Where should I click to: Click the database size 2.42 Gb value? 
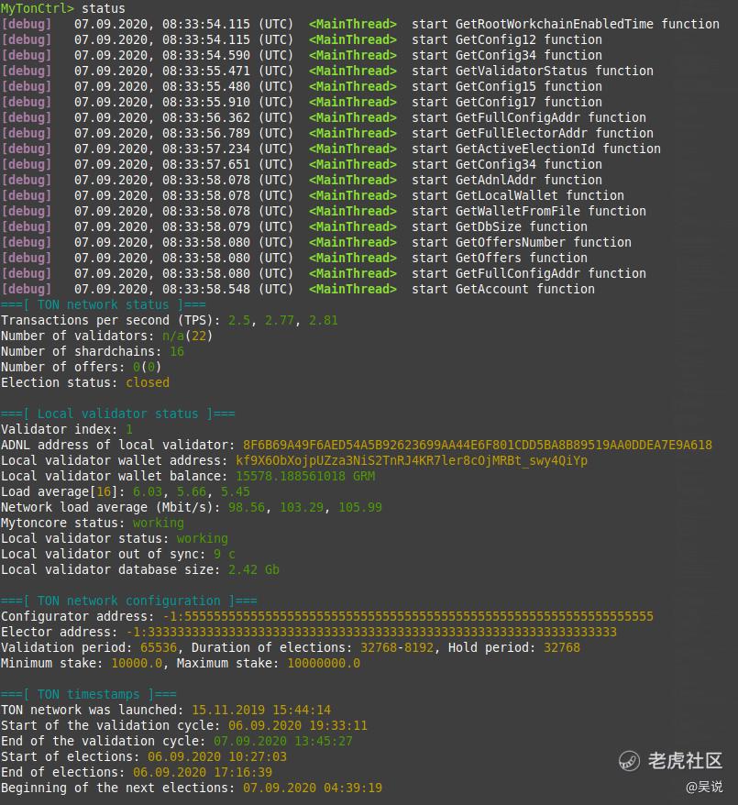click(254, 569)
